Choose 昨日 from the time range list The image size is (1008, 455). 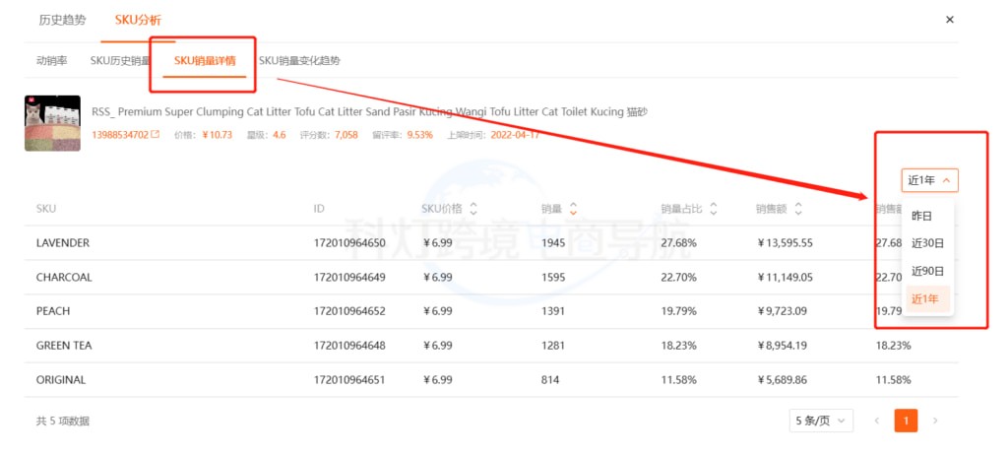click(x=921, y=217)
